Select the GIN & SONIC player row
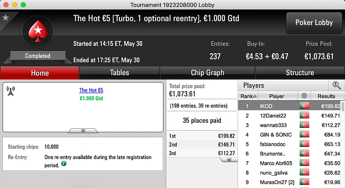Viewport: 345px width, 188px height. pos(276,135)
